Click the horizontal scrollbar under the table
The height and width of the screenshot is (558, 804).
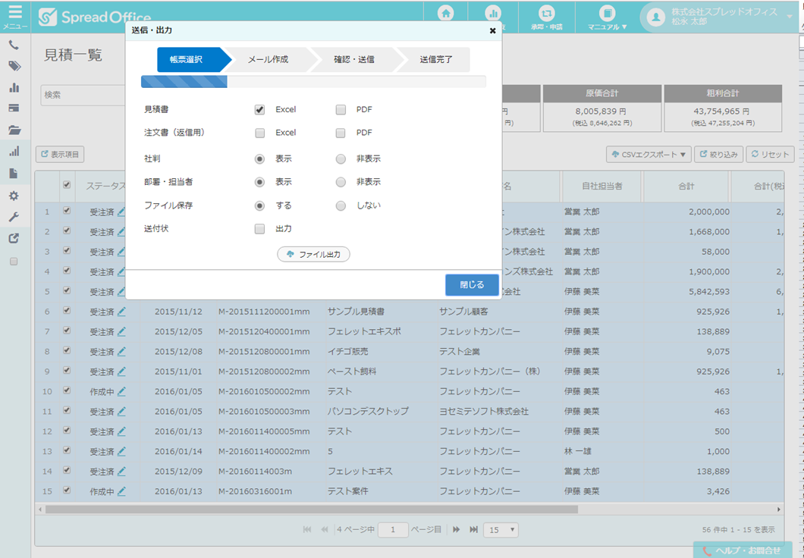pos(311,509)
